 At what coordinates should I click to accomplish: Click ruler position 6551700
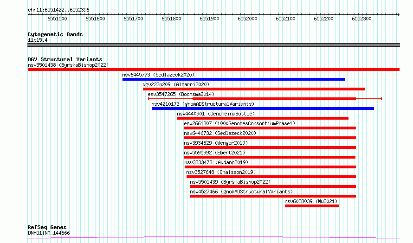(x=133, y=19)
